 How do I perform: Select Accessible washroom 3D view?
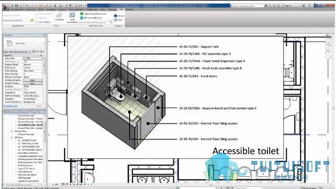(x=28, y=153)
